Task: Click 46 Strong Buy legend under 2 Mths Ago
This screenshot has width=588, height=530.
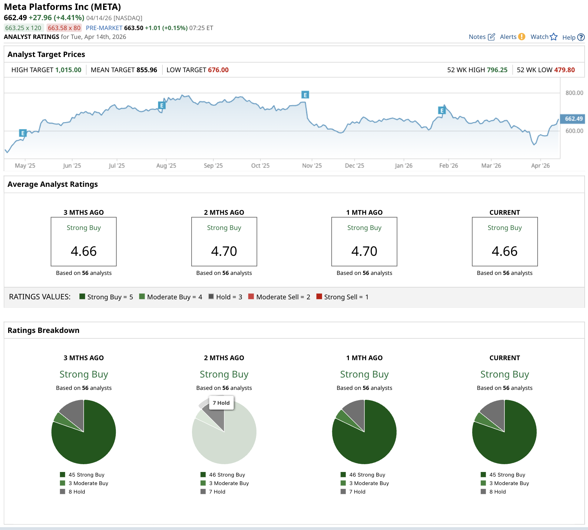Action: [x=227, y=475]
